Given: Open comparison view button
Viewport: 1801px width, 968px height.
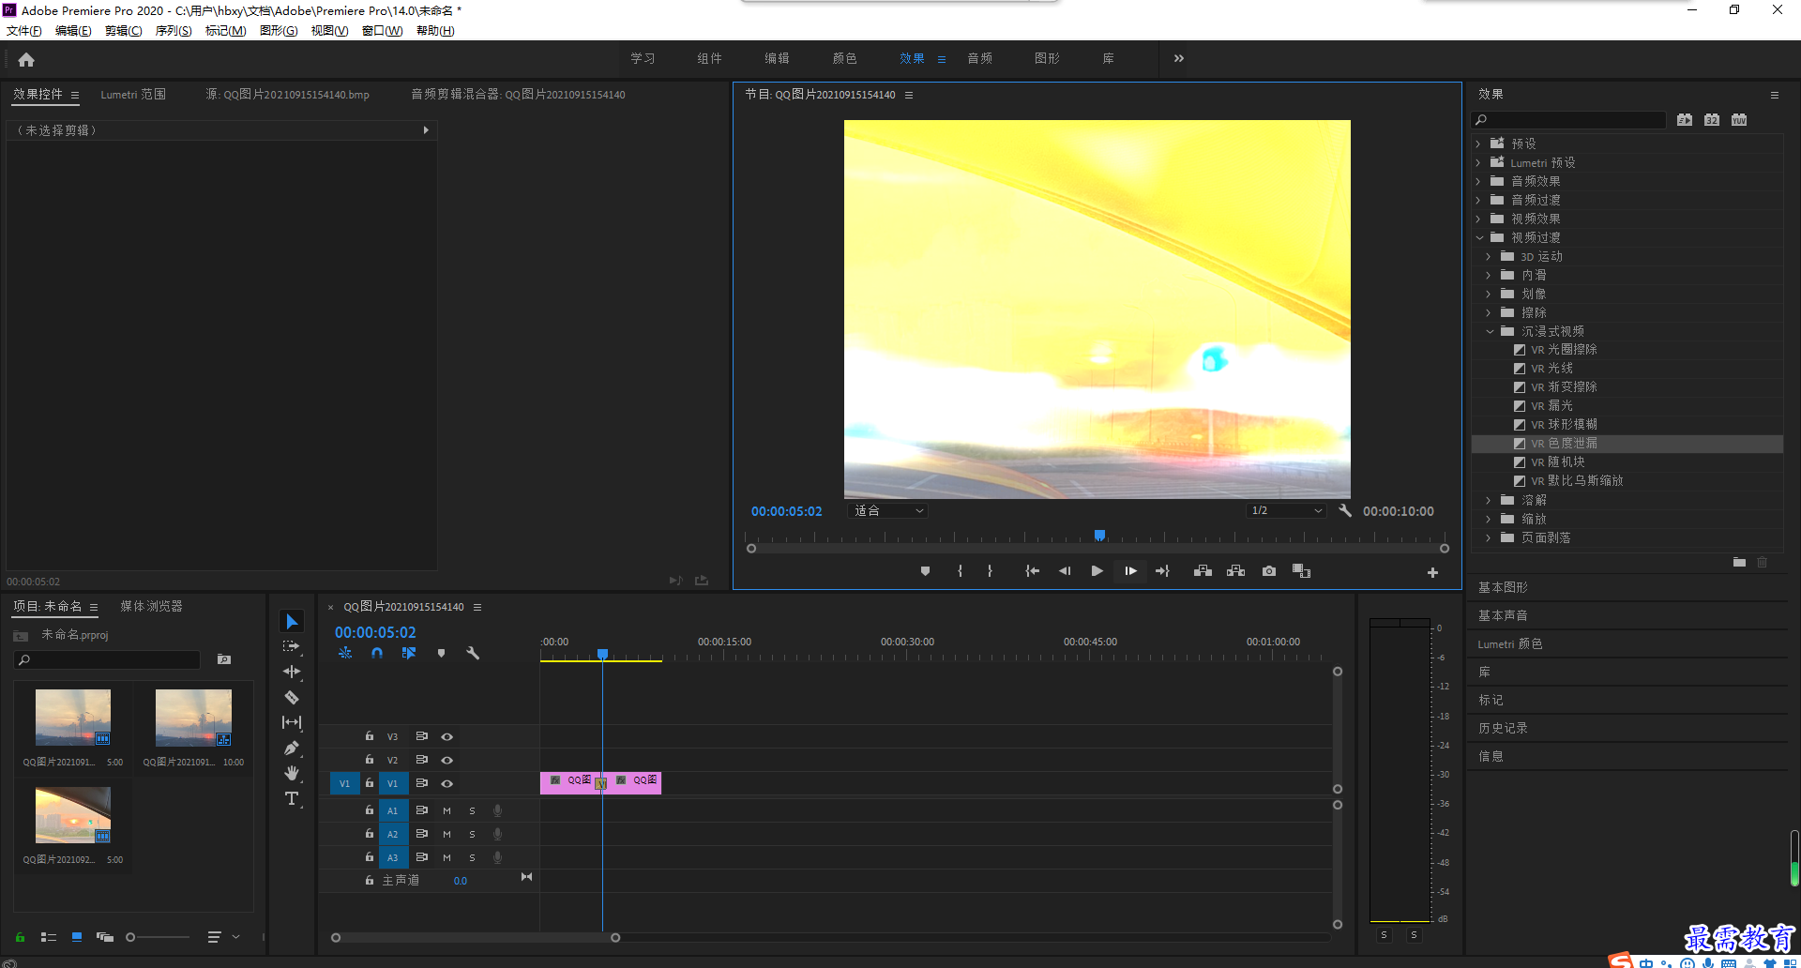Looking at the screenshot, I should coord(1301,571).
